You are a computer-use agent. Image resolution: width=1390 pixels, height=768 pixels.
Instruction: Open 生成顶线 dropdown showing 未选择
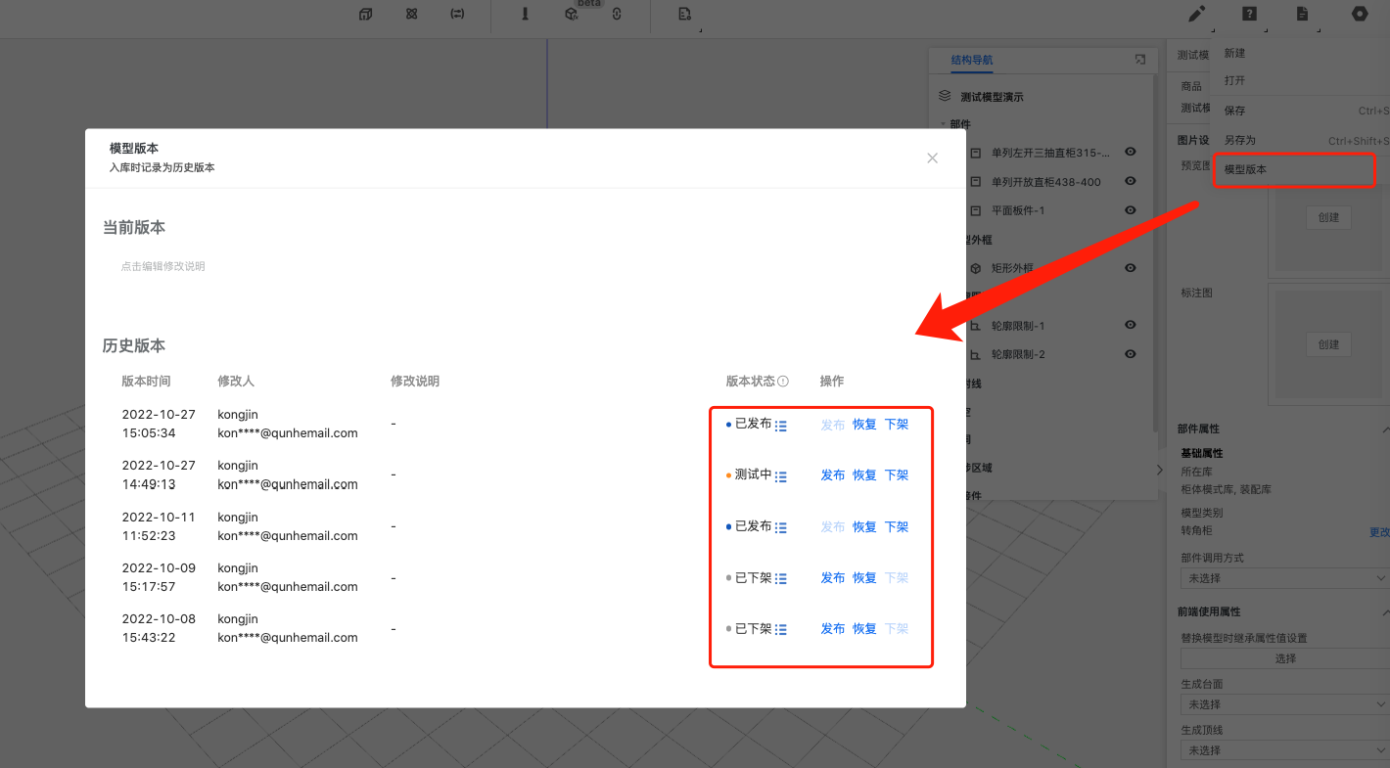(x=1284, y=750)
